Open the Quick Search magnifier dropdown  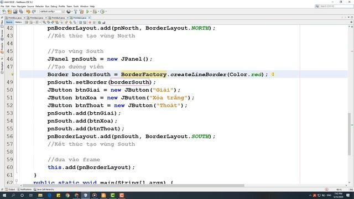[317, 6]
